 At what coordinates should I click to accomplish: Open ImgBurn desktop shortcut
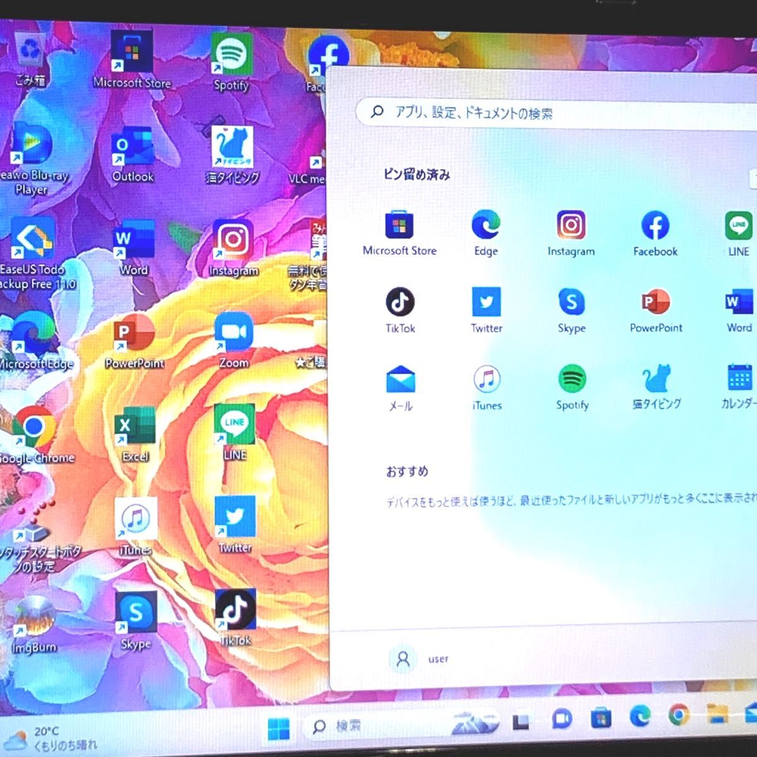coord(34,625)
